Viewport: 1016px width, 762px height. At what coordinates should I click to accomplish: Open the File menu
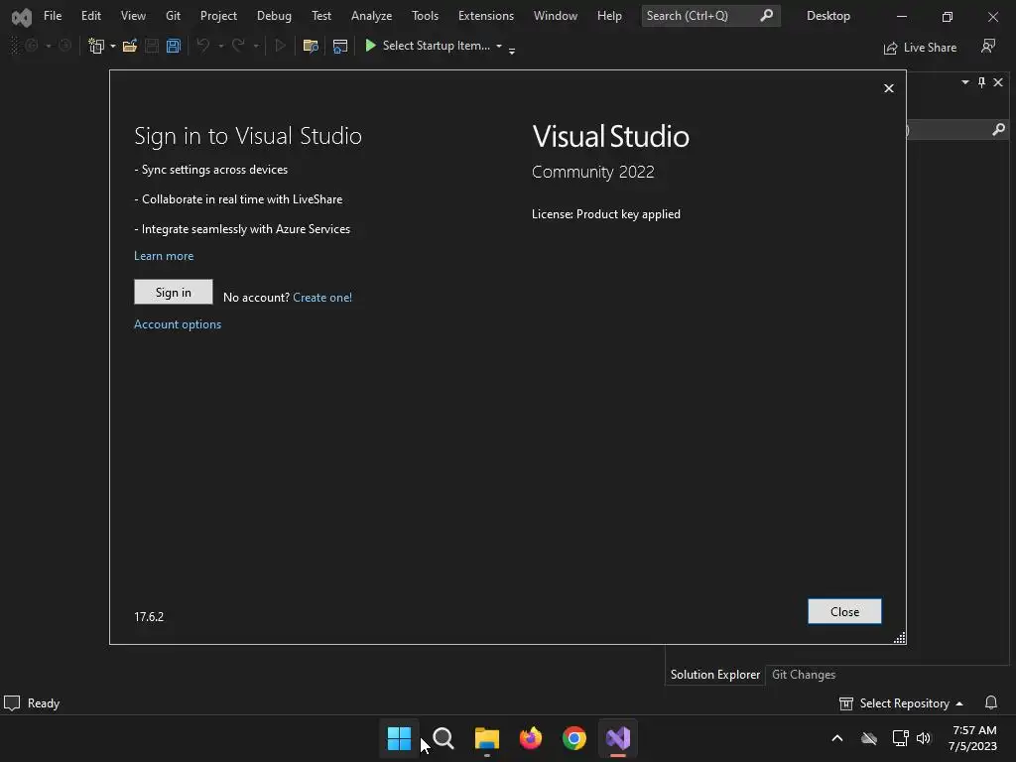pos(53,16)
